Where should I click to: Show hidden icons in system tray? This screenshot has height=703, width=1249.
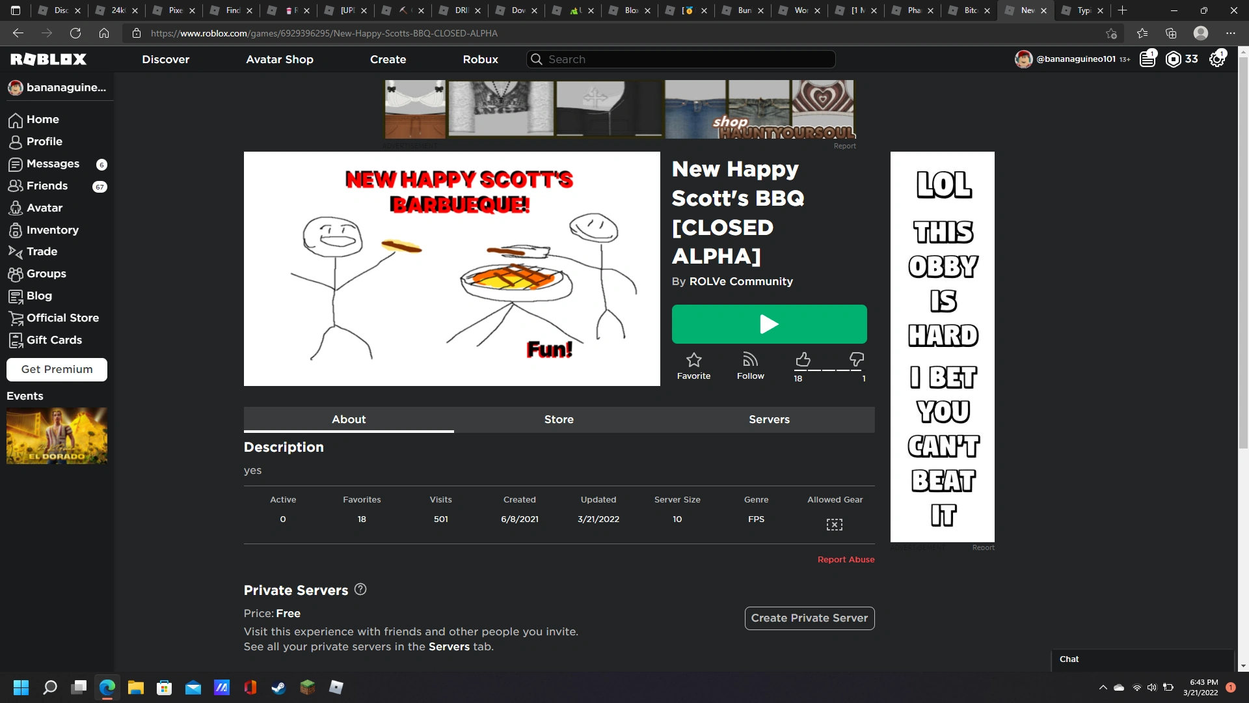[1103, 687]
